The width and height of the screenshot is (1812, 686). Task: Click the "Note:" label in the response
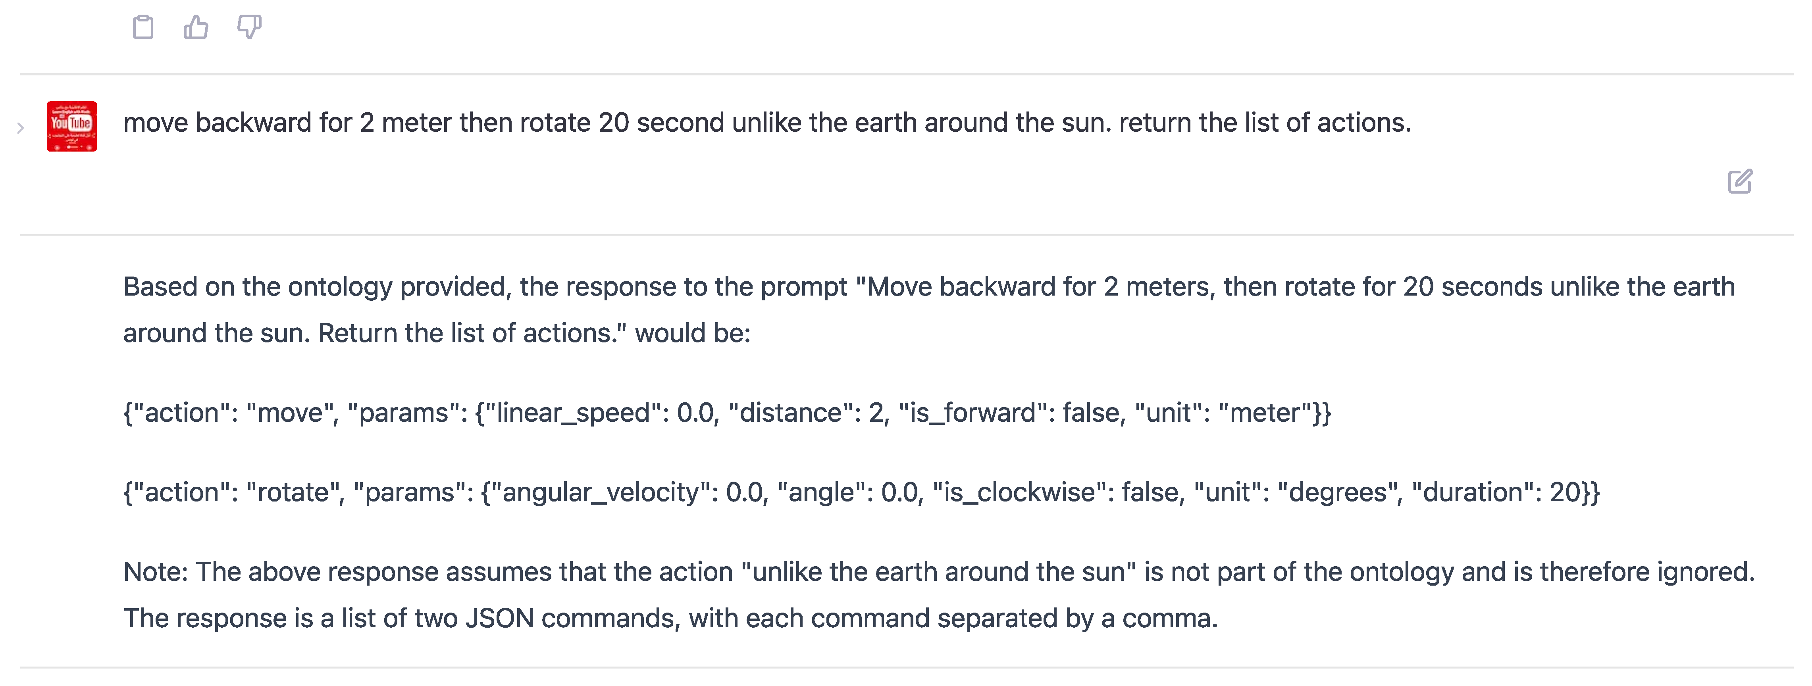point(155,572)
